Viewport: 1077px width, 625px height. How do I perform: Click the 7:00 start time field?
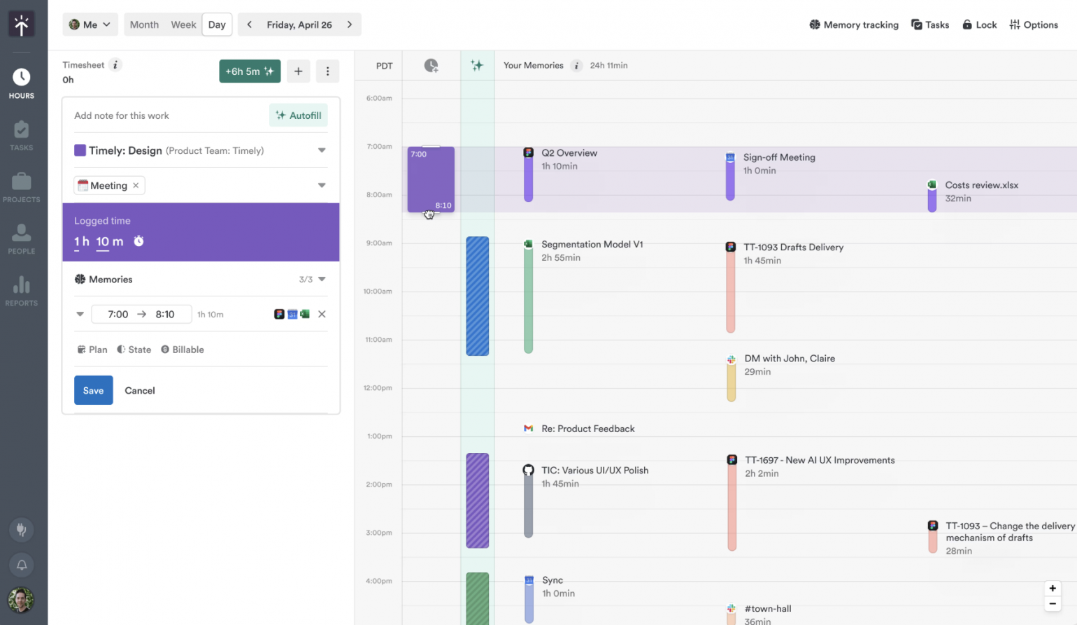tap(117, 314)
